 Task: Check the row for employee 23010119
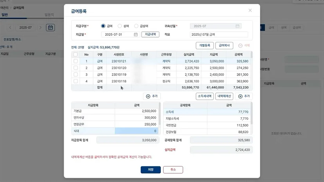click(76, 74)
